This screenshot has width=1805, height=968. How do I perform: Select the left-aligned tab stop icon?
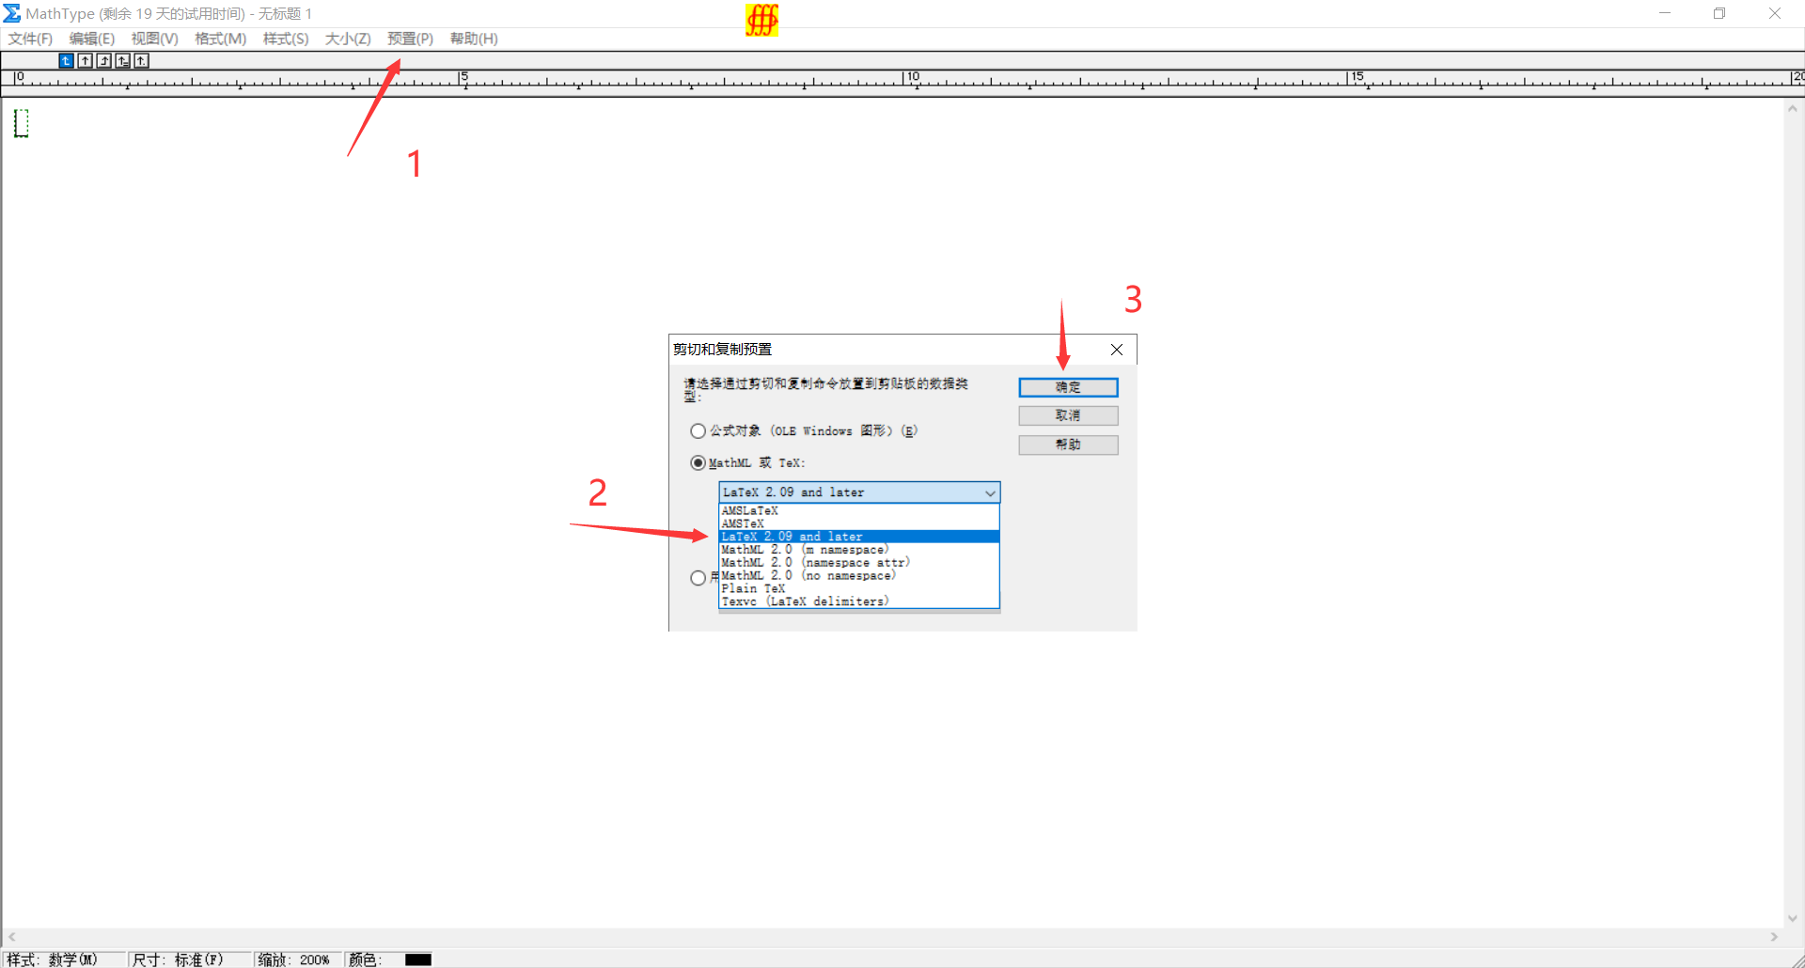pyautogui.click(x=66, y=61)
